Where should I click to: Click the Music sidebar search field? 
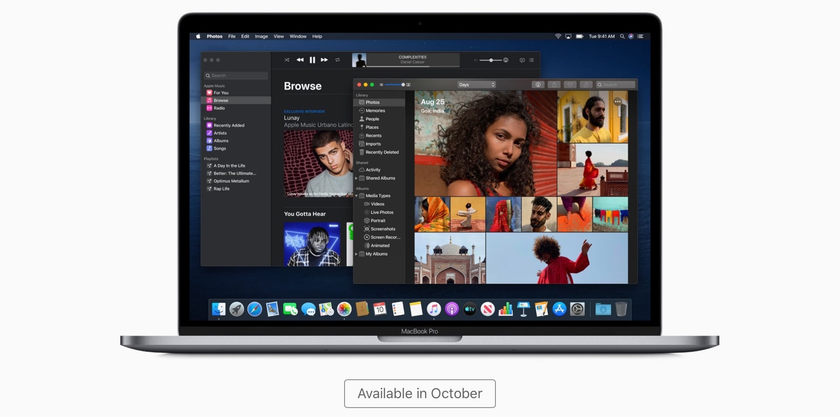point(236,76)
